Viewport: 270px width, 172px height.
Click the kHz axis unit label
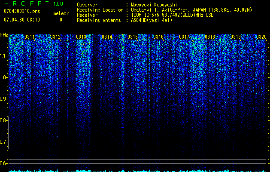coord(4,35)
